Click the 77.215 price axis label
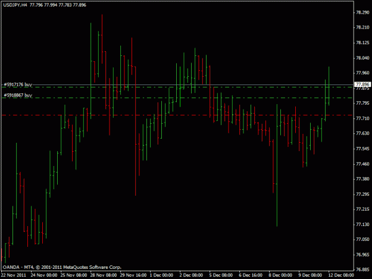372x279 pixels. [x=362, y=209]
